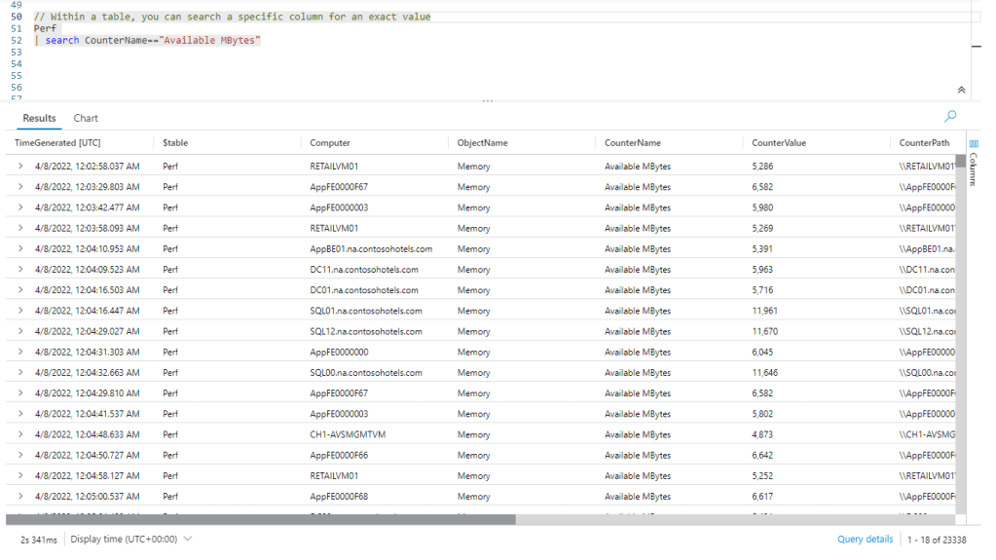Open the Query details link
Image resolution: width=996 pixels, height=560 pixels.
click(865, 539)
